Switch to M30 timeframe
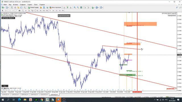Viewport: 182px width, 102px height. (x=47, y=11)
